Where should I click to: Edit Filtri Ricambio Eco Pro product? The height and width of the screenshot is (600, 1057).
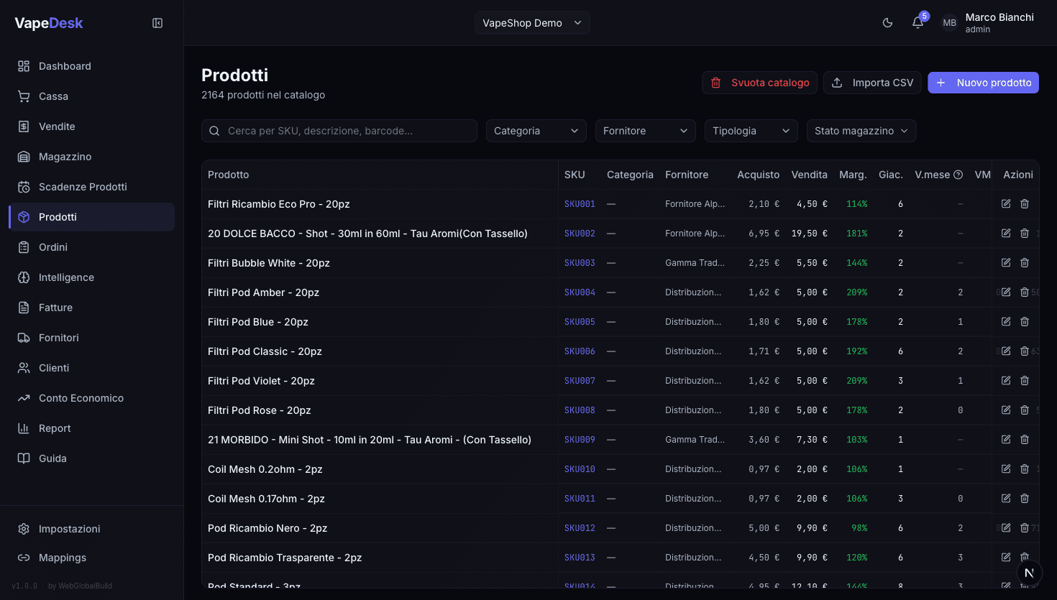pos(1006,204)
